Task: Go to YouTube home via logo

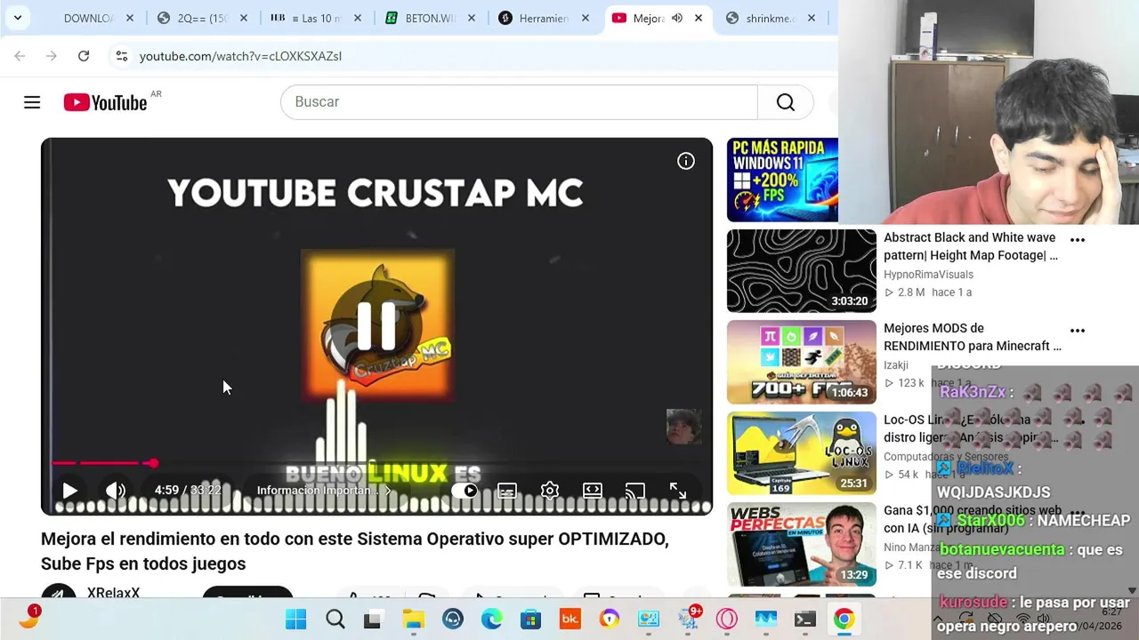Action: click(x=105, y=102)
